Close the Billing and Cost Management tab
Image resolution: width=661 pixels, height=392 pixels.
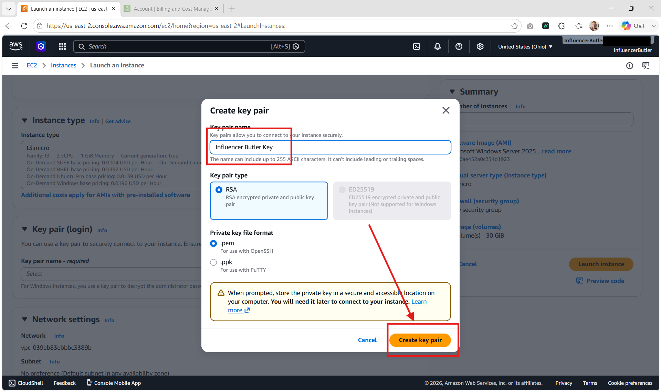click(x=217, y=9)
